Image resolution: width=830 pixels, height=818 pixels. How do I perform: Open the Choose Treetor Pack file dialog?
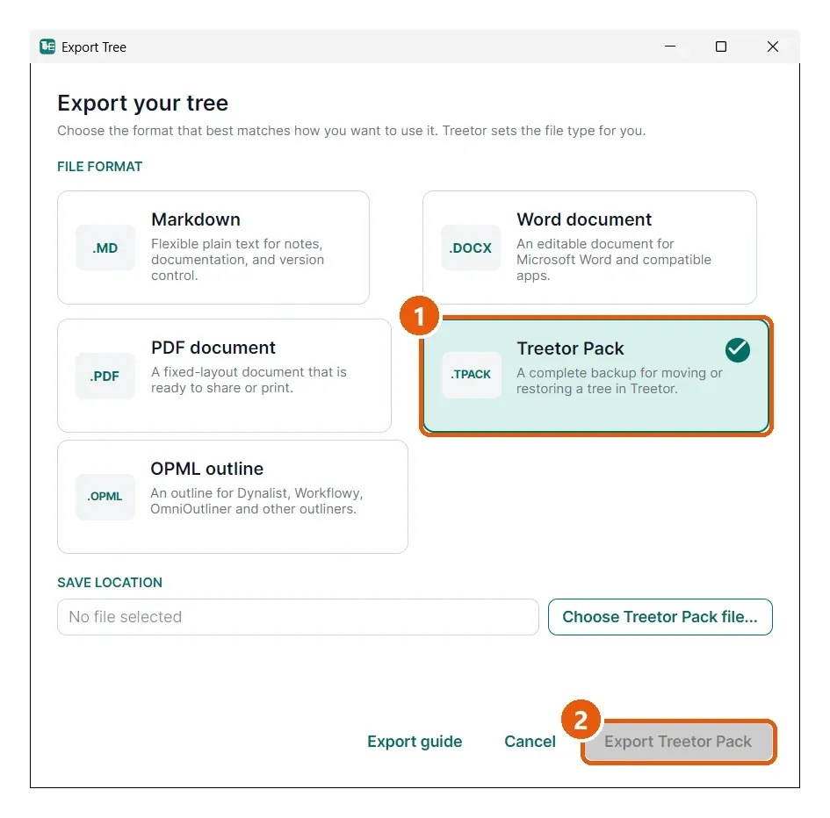[x=660, y=617]
